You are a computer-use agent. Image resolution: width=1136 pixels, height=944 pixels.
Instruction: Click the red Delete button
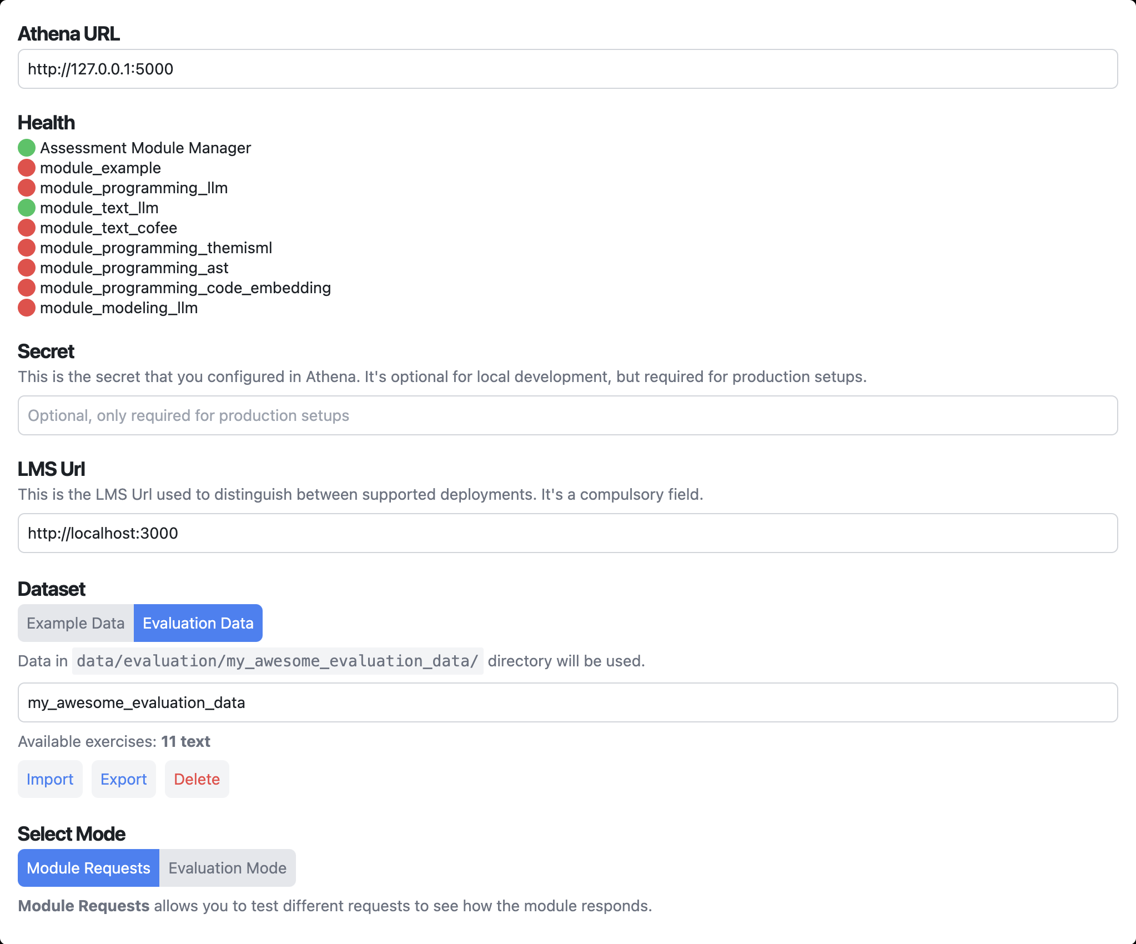pos(197,779)
